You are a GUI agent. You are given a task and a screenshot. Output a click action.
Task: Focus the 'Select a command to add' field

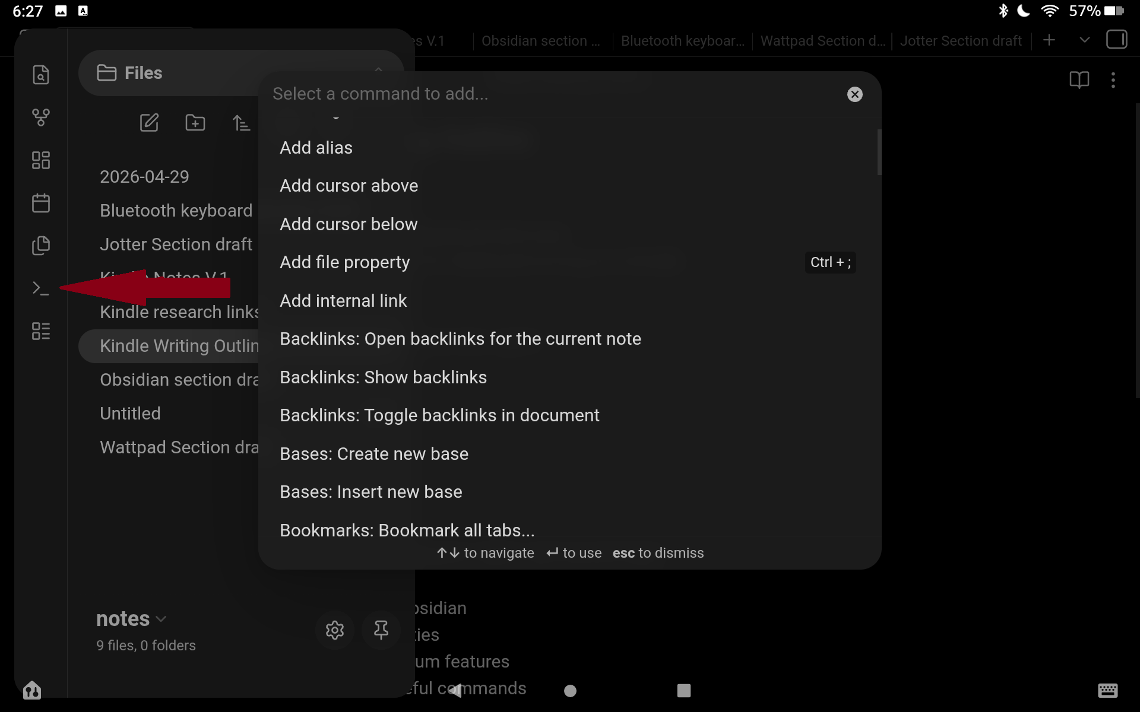[x=552, y=94]
